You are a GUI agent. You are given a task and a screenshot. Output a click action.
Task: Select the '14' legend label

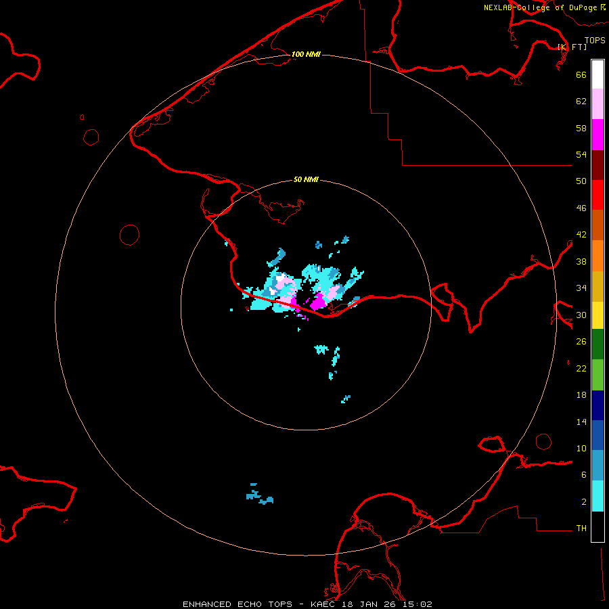click(581, 422)
